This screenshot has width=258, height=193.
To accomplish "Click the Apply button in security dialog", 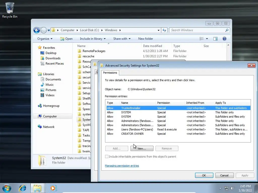I will click(x=245, y=175).
